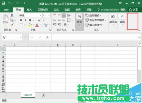
Task: Switch to the 审阅 ribbon tab
Action: click(x=78, y=10)
